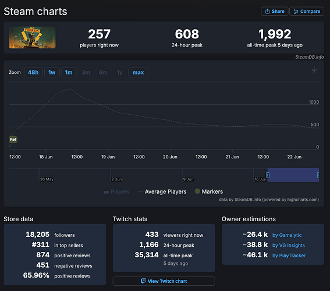330x291 pixels.
Task: Click the highlighted navigator selection area
Action: [293, 175]
